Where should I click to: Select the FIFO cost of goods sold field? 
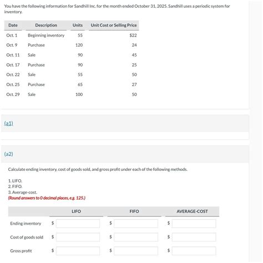coord(136,237)
